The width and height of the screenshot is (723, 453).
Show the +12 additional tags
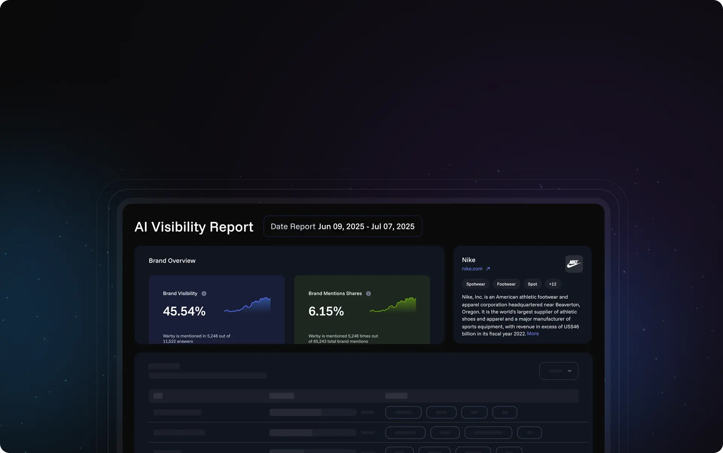tap(552, 284)
